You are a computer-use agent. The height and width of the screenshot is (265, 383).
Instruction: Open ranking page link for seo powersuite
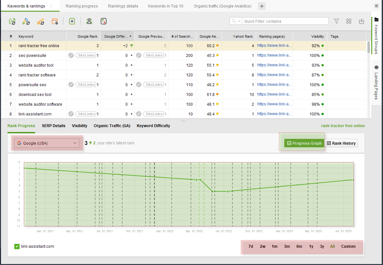pos(274,56)
